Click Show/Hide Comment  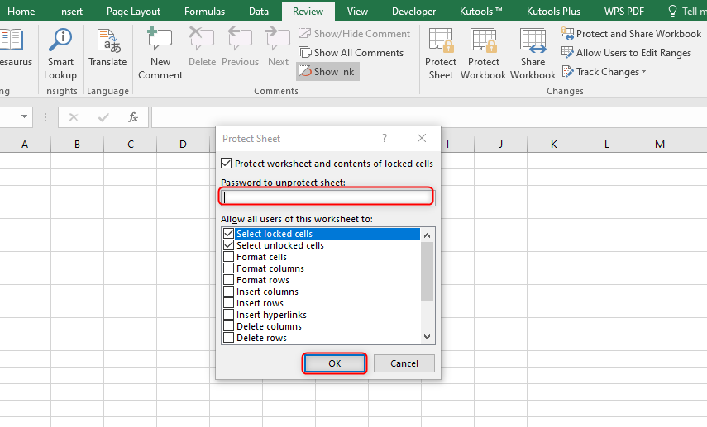tap(354, 34)
